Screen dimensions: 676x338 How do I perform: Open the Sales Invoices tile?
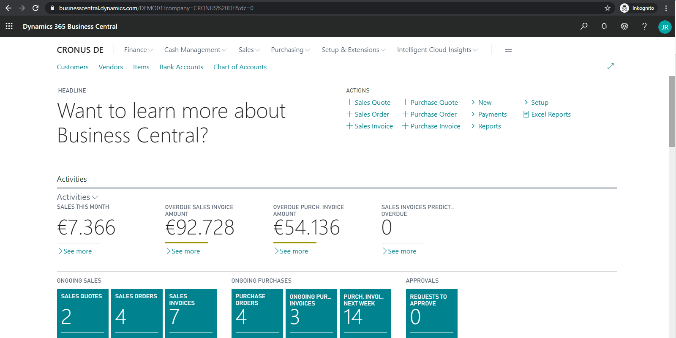191,313
